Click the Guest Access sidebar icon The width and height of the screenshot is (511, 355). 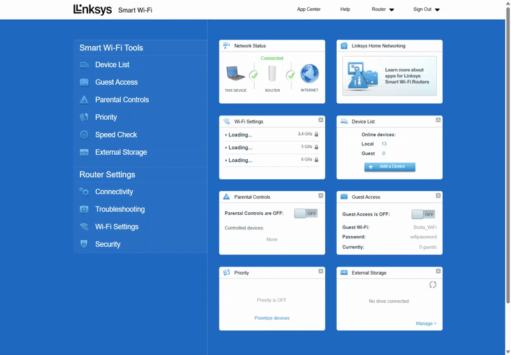tap(84, 82)
